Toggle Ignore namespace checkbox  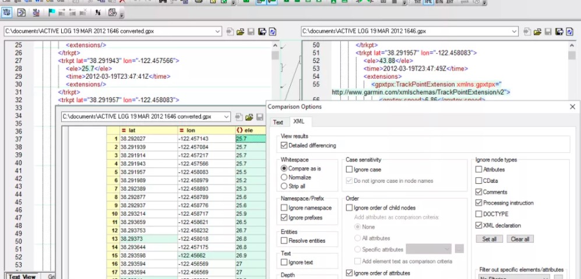point(284,208)
